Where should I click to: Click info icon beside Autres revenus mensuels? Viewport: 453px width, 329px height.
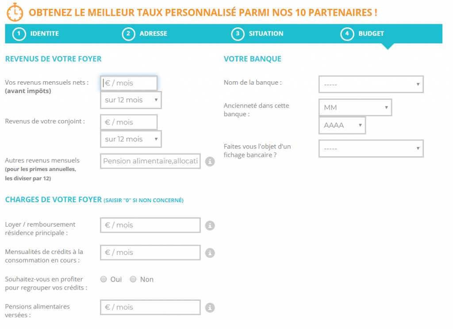(210, 162)
